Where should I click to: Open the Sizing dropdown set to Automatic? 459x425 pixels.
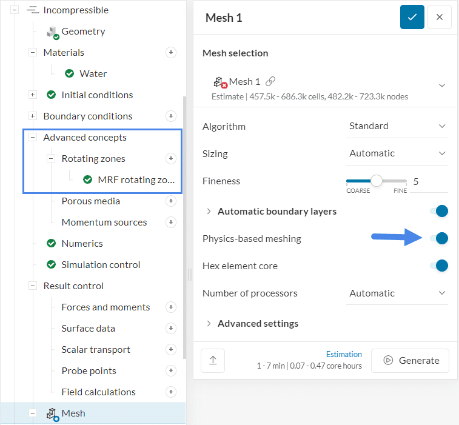(397, 153)
